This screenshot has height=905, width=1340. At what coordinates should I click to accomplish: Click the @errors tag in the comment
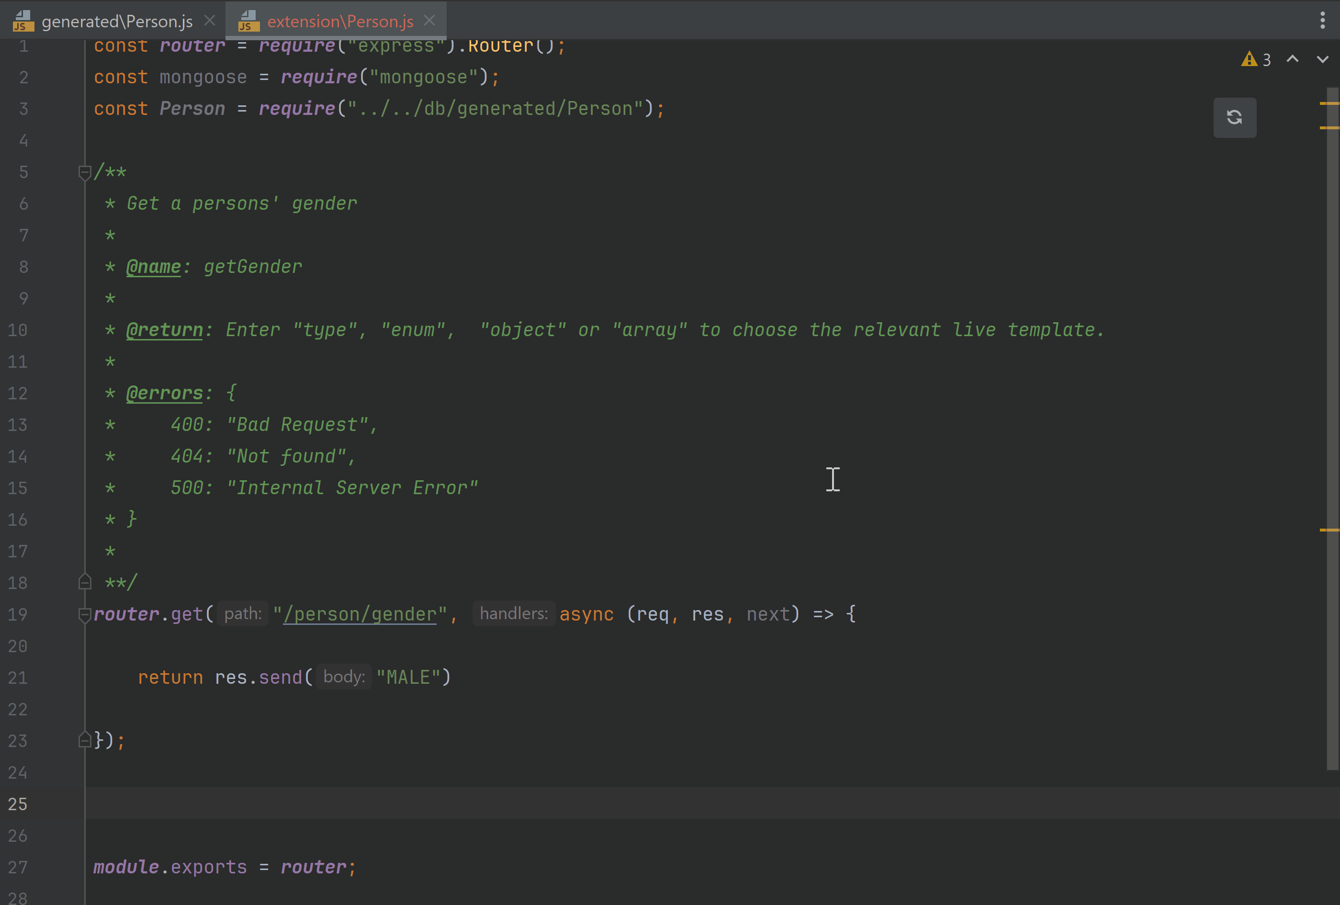[164, 394]
